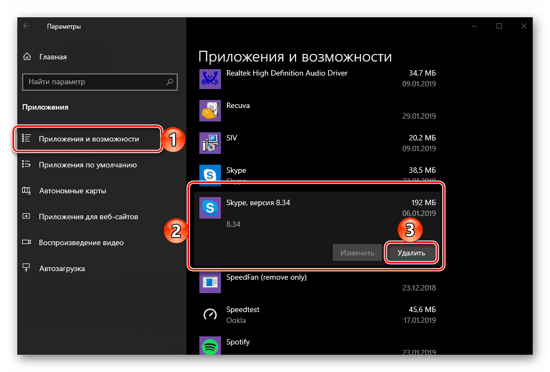Minimize the Параметры window
This screenshot has height=372, width=550.
pos(474,26)
